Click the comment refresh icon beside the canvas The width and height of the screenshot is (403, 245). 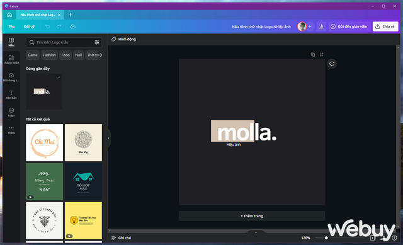coord(332,64)
